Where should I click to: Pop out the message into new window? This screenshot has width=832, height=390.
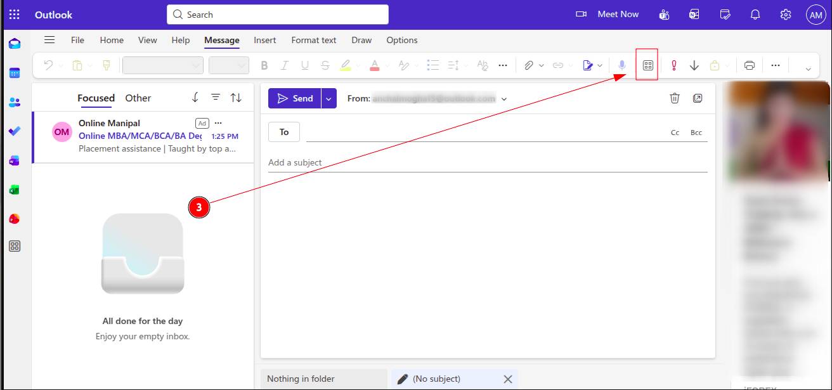[x=698, y=98]
